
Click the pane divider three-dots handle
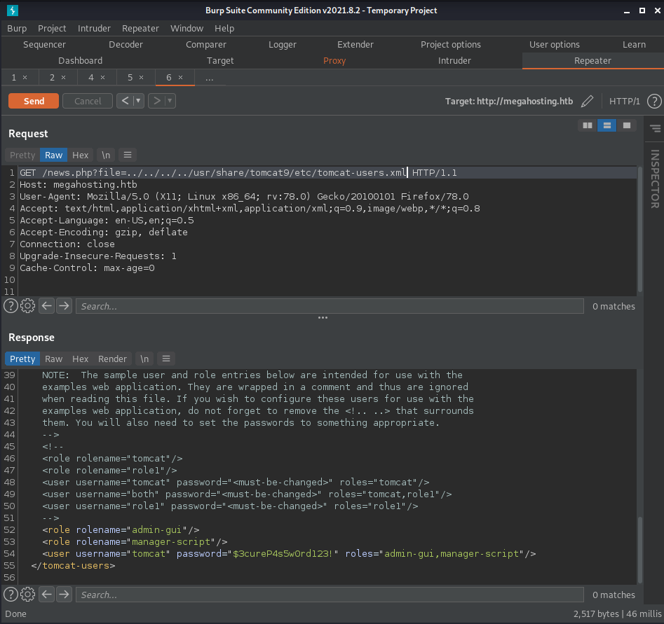(323, 317)
